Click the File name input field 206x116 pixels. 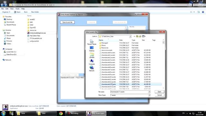point(129,92)
